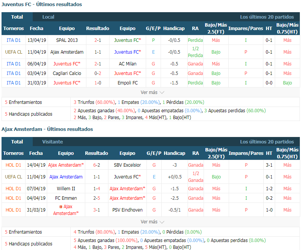Screen dimensions: 301x250
Task: Click the 2-1 result against AC Milan
Action: (98, 64)
